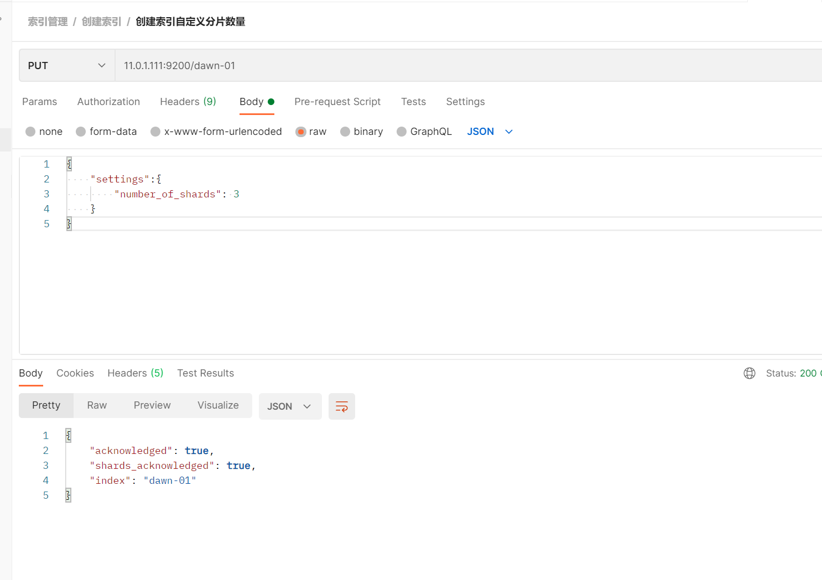Open the blue JSON body format dropdown

tap(490, 132)
